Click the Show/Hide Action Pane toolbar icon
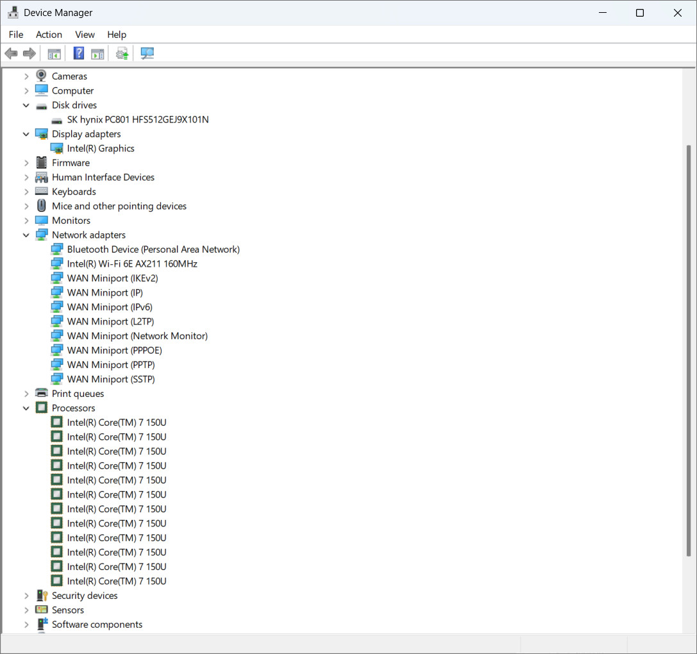The width and height of the screenshot is (697, 654). [x=97, y=54]
